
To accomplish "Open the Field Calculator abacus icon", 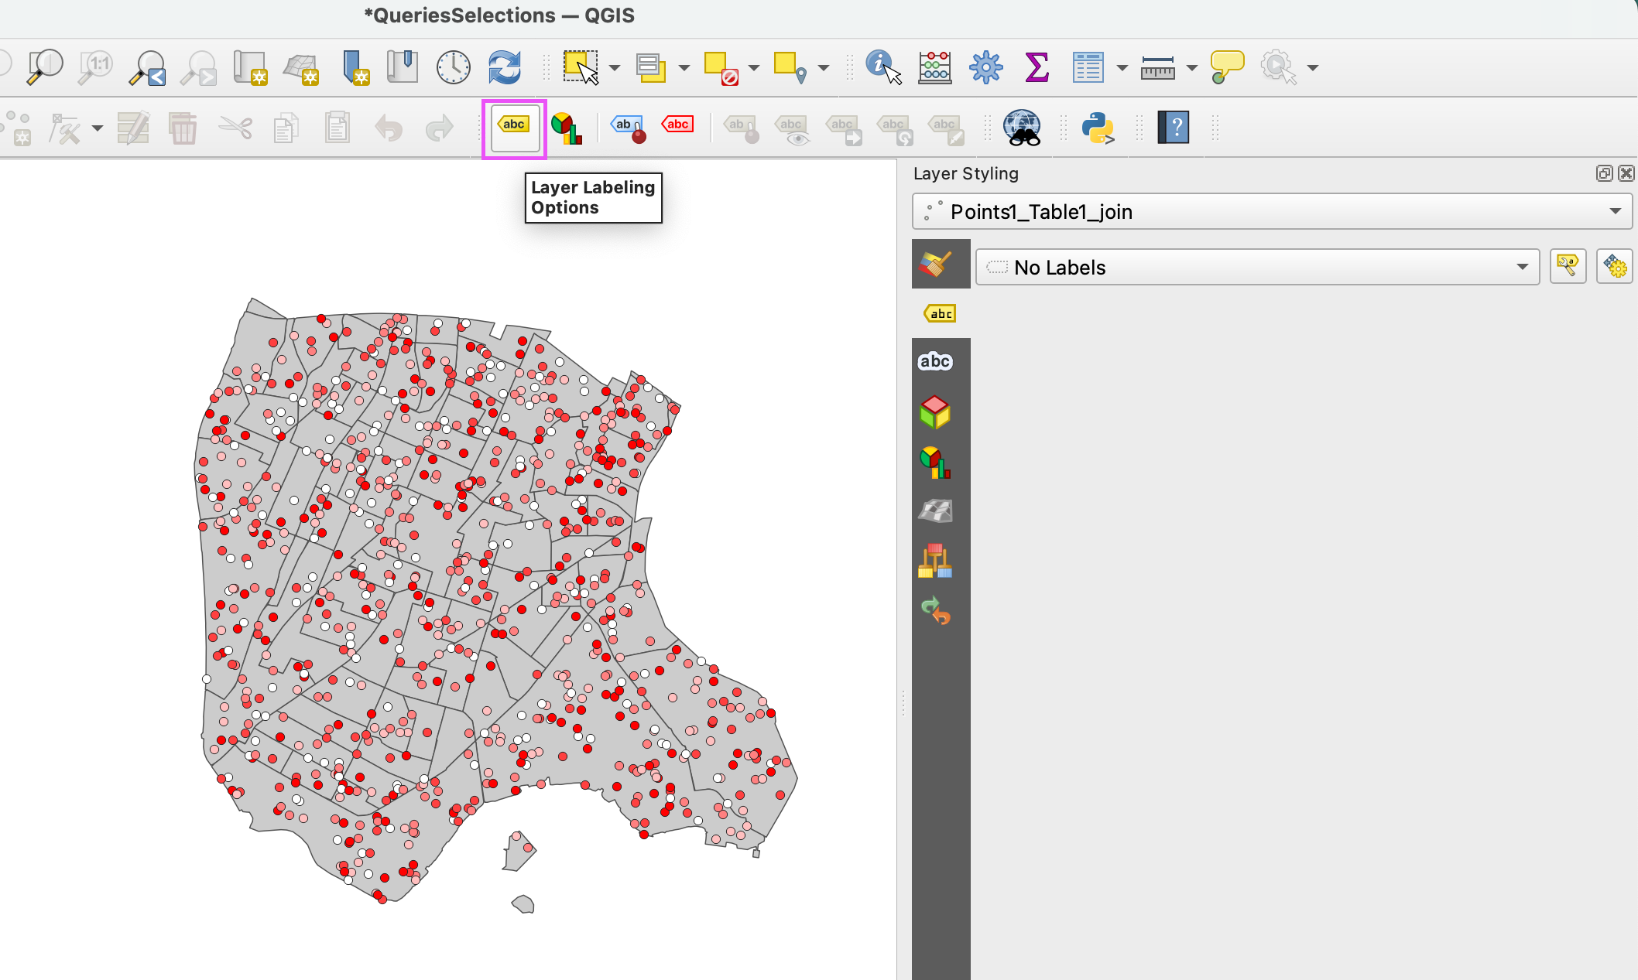I will click(x=934, y=67).
